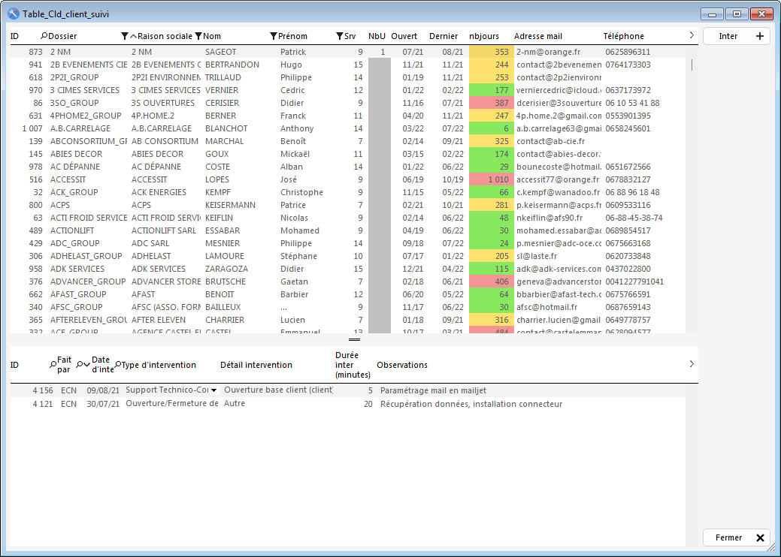Click the red 1 010 nbjours cell
781x557 pixels.
(x=489, y=179)
